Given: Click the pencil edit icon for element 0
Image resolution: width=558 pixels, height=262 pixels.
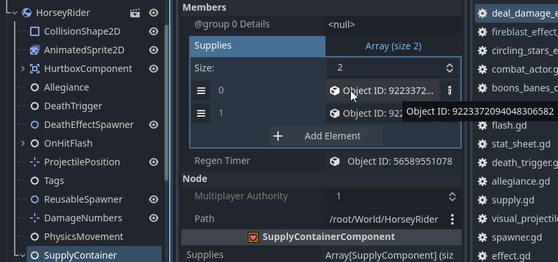Looking at the screenshot, I should (450, 91).
